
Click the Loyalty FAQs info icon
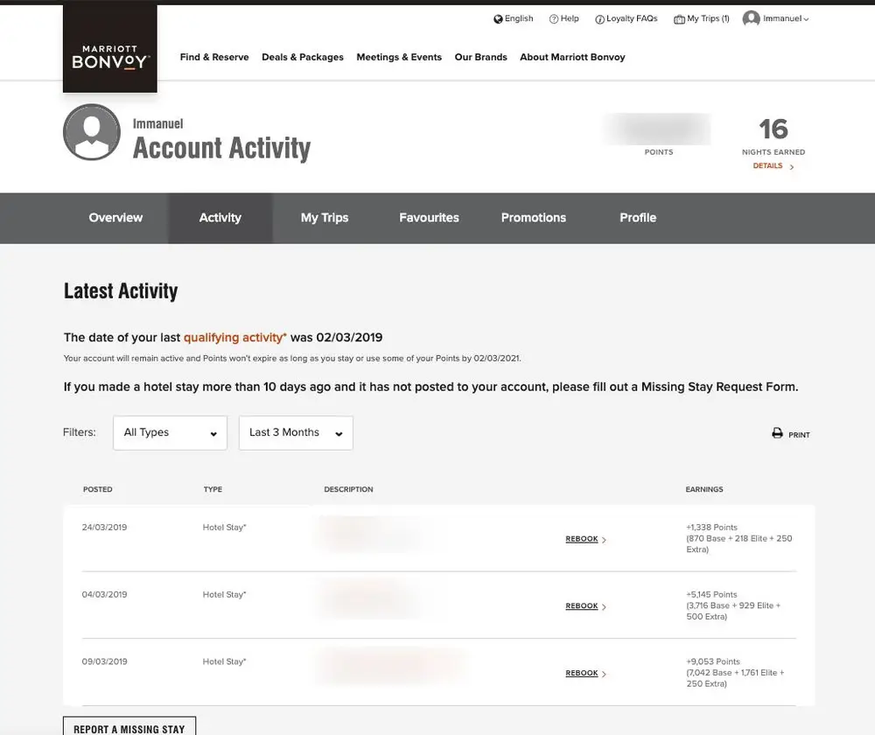tap(600, 18)
